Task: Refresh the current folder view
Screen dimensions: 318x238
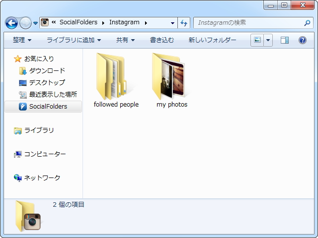Action: click(x=184, y=23)
